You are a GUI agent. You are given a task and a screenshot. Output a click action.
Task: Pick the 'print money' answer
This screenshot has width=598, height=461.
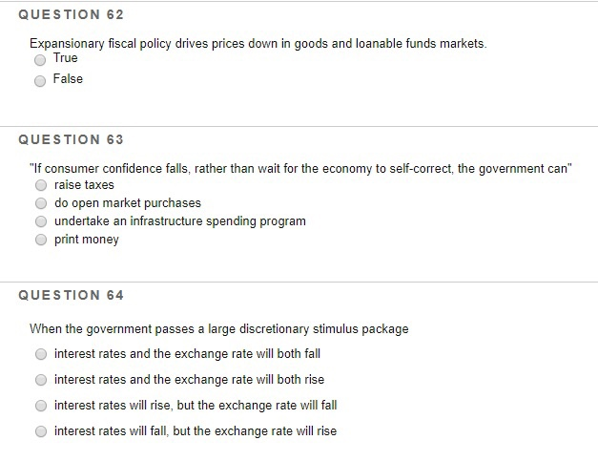pos(41,240)
